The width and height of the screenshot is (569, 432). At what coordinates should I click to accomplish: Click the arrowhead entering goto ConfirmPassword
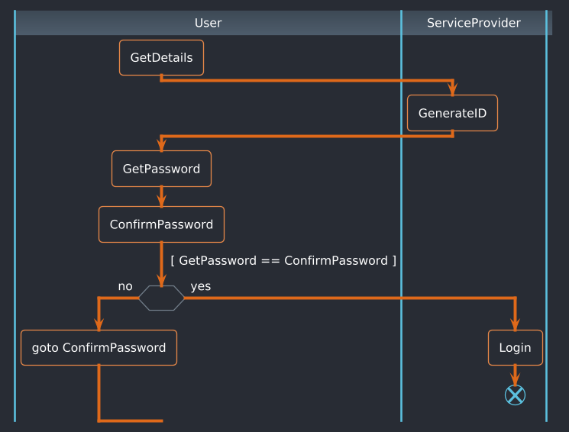(x=99, y=324)
